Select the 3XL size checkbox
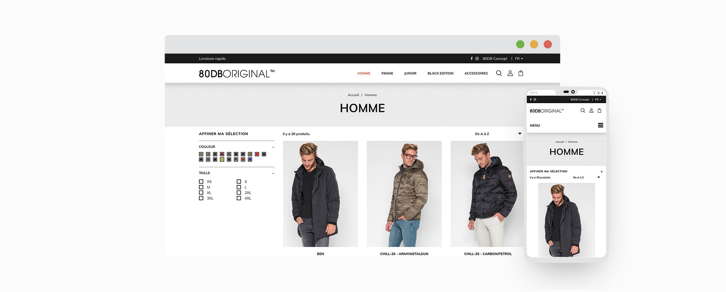Screen dimensions: 726x292 click(201, 198)
